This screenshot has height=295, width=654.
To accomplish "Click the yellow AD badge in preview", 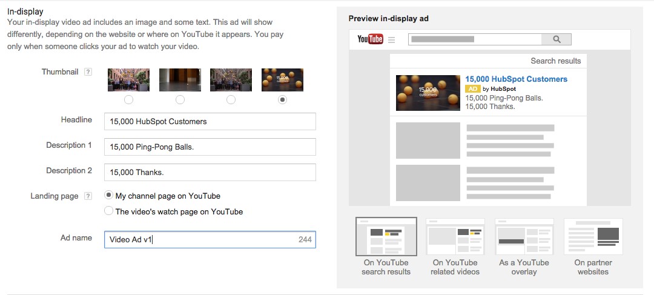I will pyautogui.click(x=472, y=89).
